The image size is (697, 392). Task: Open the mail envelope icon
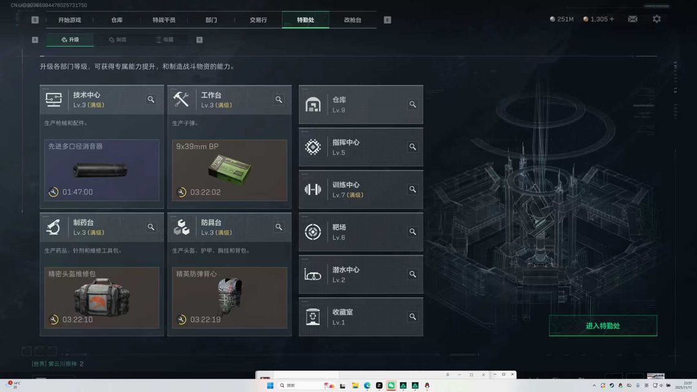[632, 19]
